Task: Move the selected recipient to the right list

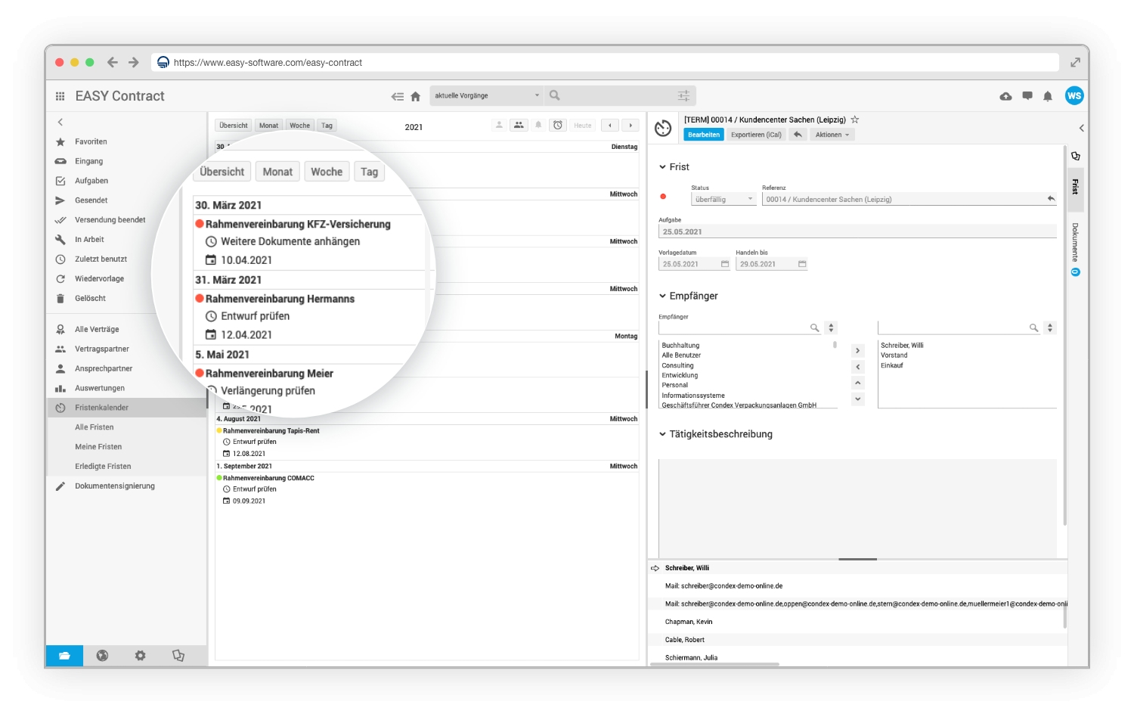Action: [858, 351]
